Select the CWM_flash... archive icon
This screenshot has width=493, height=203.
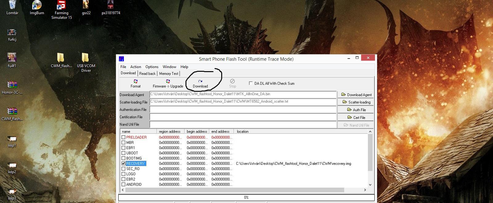click(12, 114)
